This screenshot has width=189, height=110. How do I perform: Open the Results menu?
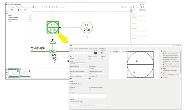click(x=23, y=7)
